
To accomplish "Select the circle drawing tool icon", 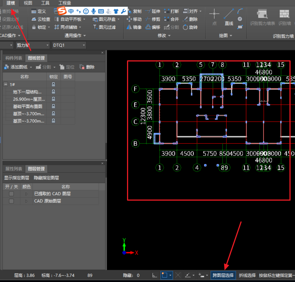I will (240, 19).
